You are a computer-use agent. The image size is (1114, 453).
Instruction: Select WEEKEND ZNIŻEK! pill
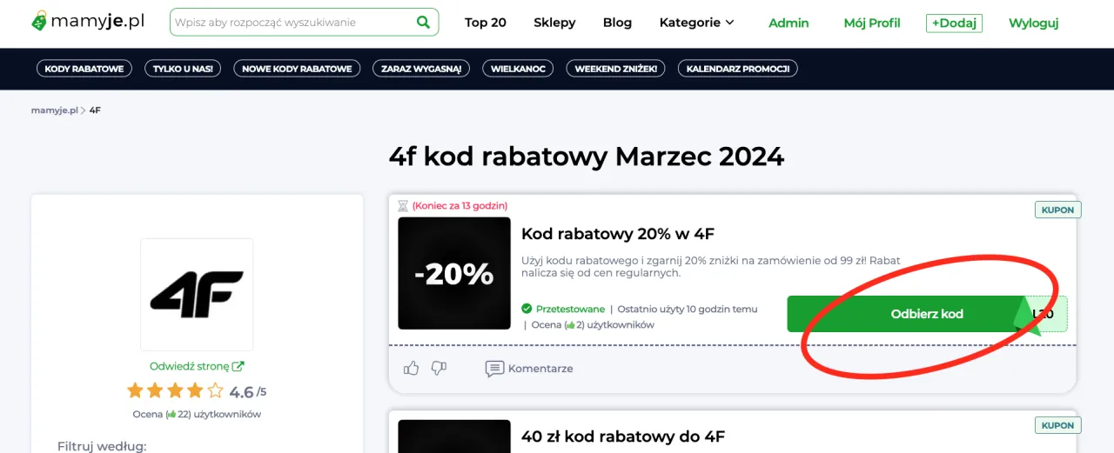(616, 69)
